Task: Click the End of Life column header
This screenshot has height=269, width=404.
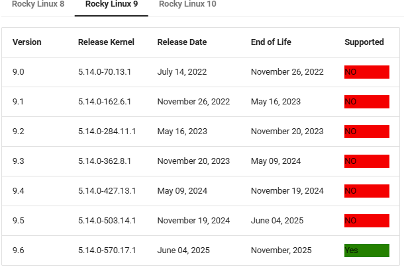Action: click(271, 42)
